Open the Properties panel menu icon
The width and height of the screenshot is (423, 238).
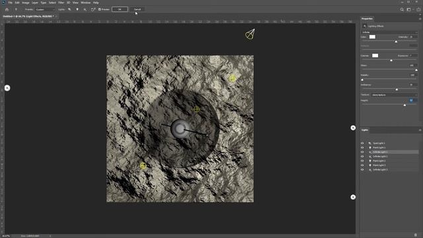[x=420, y=19]
